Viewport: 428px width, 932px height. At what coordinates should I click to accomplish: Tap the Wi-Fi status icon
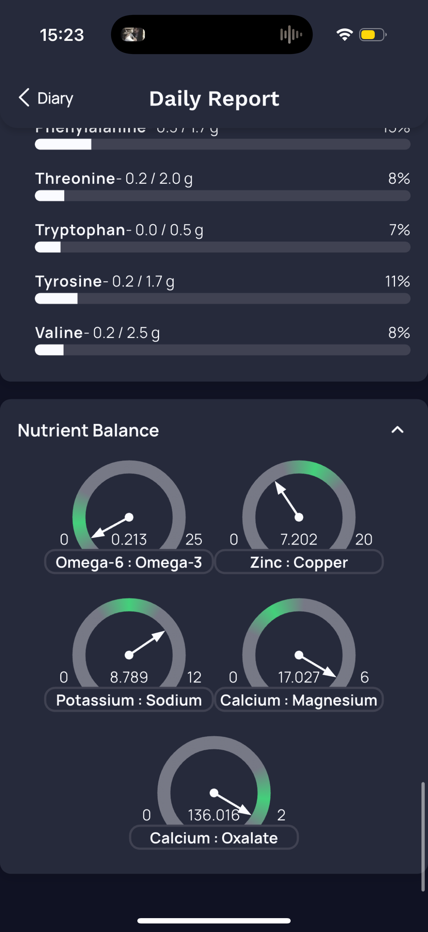point(345,35)
